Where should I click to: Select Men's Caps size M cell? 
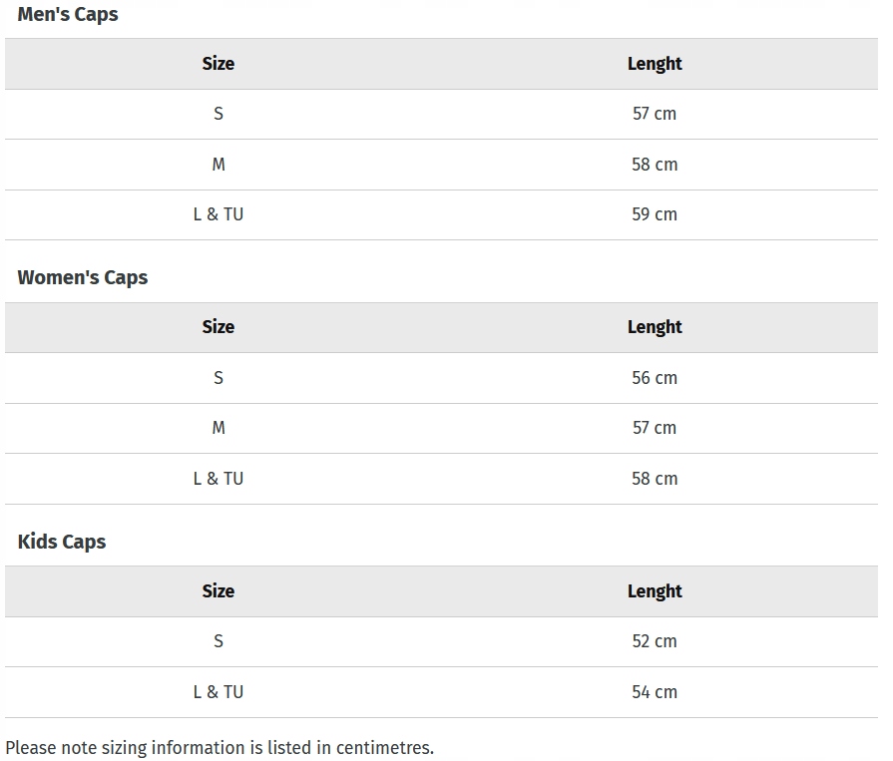point(219,165)
